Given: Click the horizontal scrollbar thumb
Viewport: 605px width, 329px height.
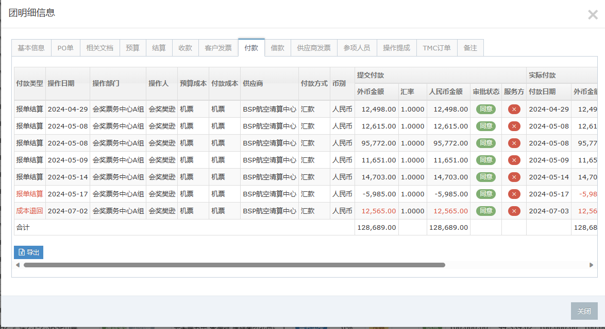Looking at the screenshot, I should click(x=234, y=265).
